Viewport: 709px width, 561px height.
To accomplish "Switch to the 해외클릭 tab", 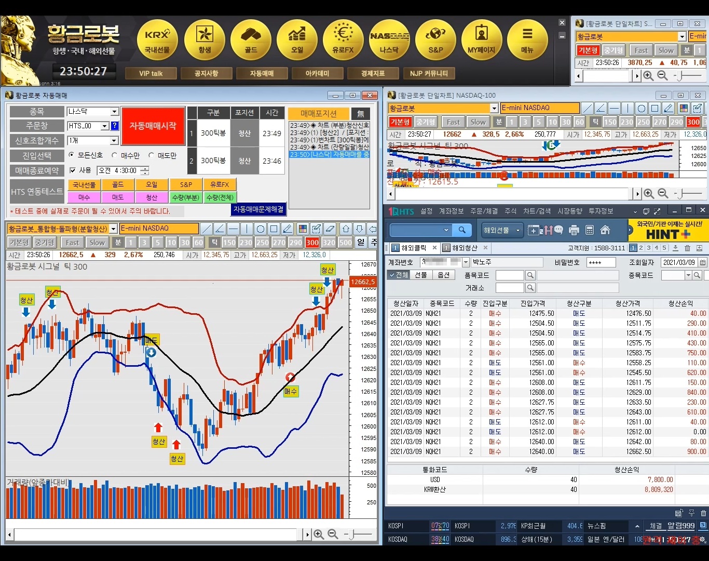I will (414, 248).
